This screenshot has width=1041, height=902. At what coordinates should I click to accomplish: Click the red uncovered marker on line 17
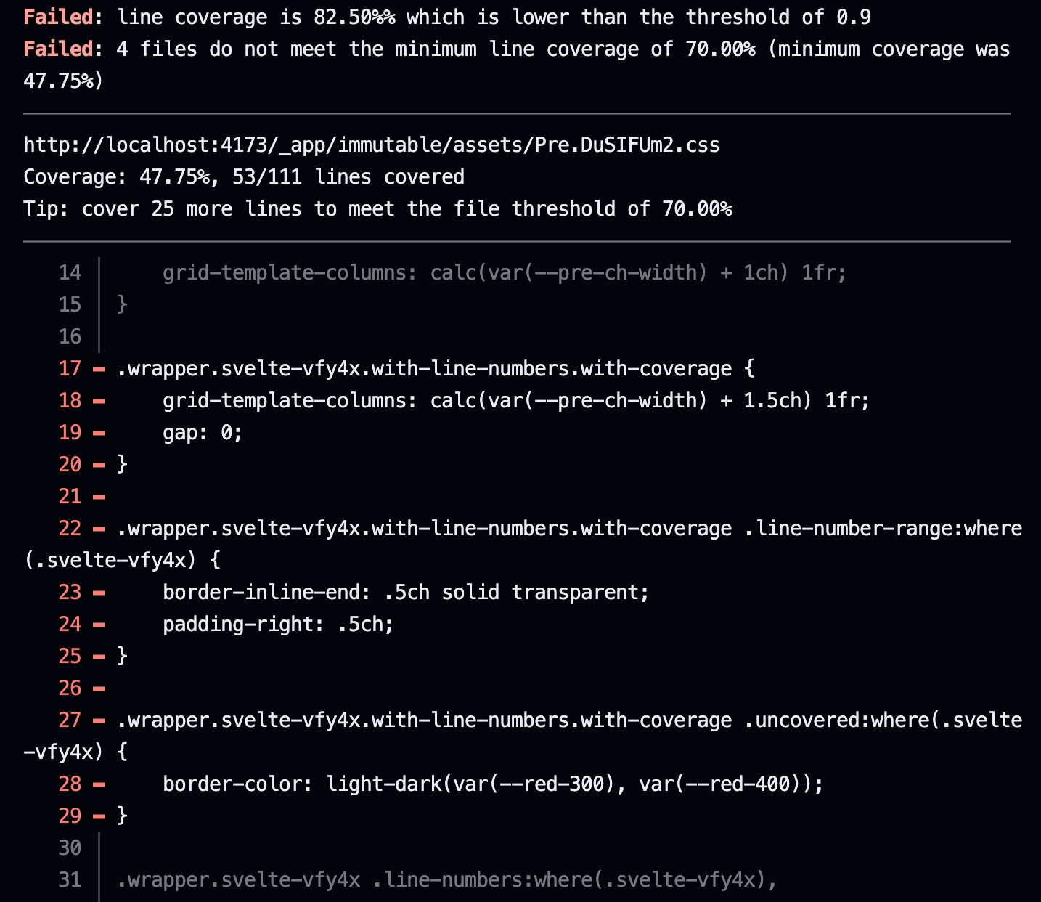(x=97, y=368)
